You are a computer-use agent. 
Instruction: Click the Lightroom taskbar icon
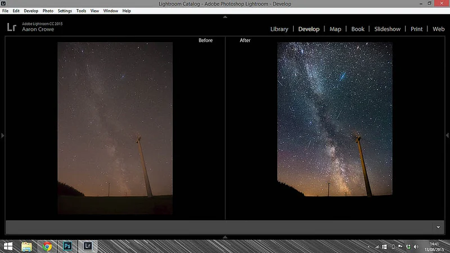pyautogui.click(x=88, y=246)
